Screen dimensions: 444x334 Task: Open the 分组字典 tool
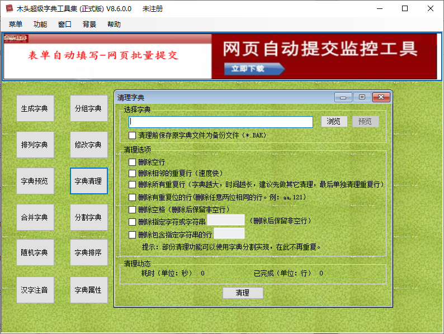pyautogui.click(x=88, y=108)
